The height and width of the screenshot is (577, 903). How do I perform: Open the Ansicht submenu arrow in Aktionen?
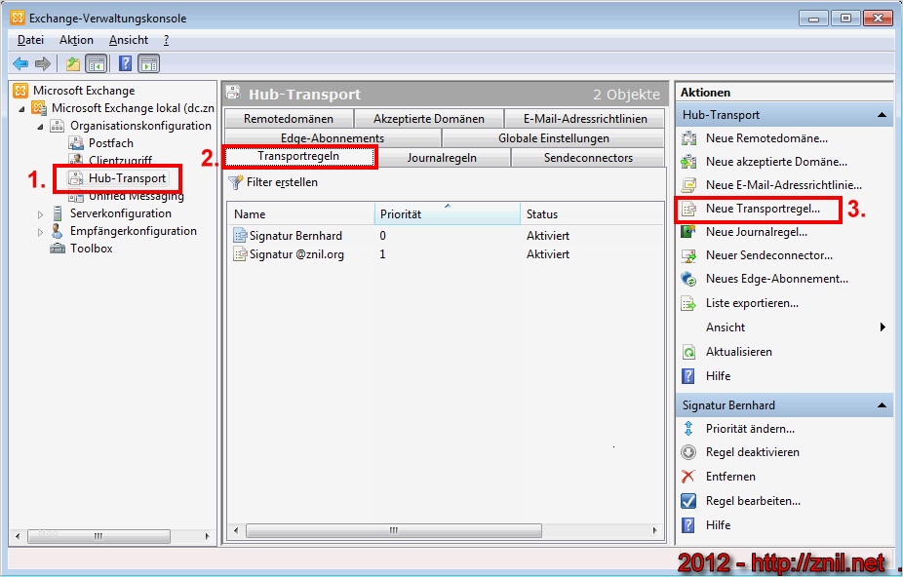coord(883,327)
